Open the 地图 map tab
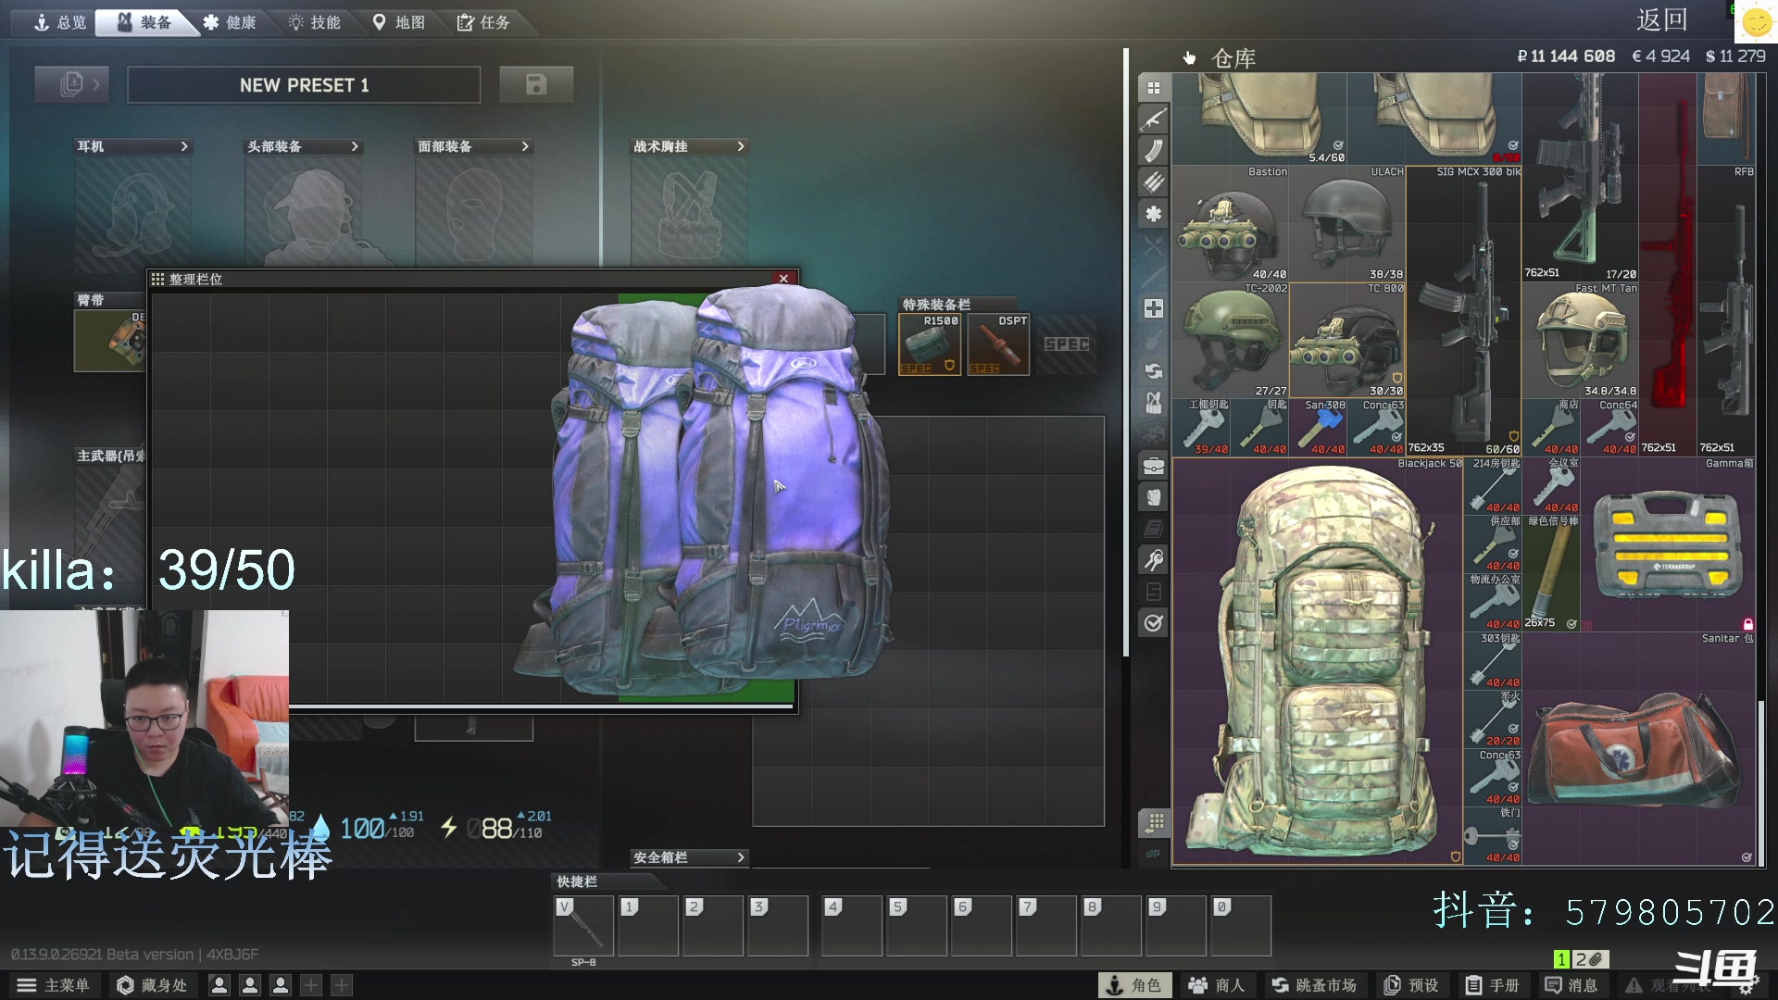The width and height of the screenshot is (1778, 1000). point(399,22)
